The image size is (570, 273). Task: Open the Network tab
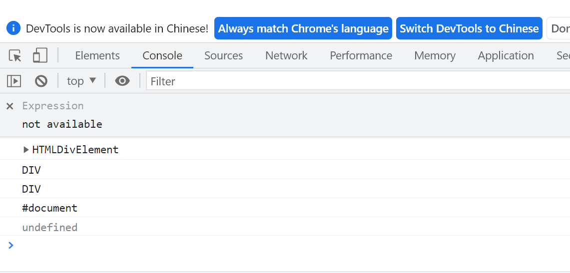point(286,55)
